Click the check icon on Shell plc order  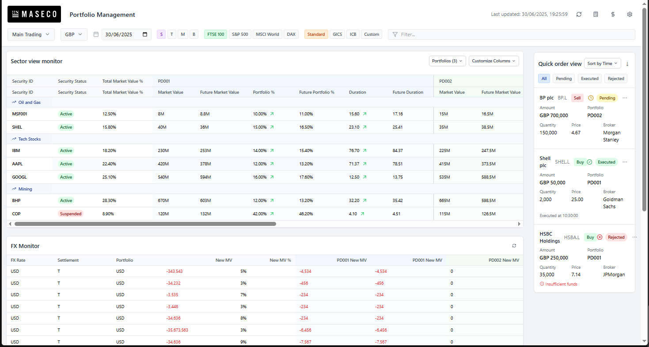click(589, 162)
